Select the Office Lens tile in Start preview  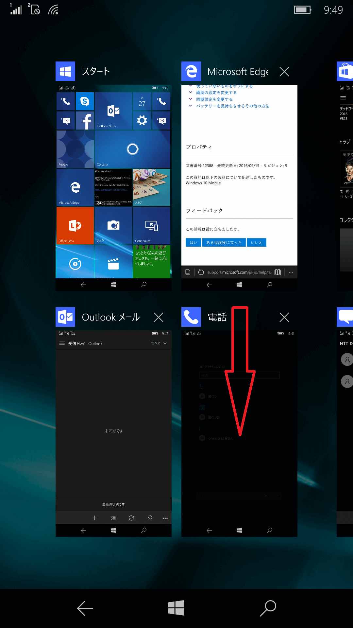[x=75, y=226]
